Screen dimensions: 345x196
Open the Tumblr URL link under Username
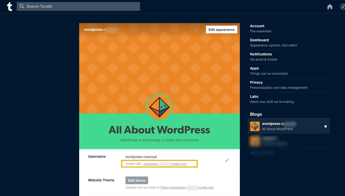click(x=165, y=164)
